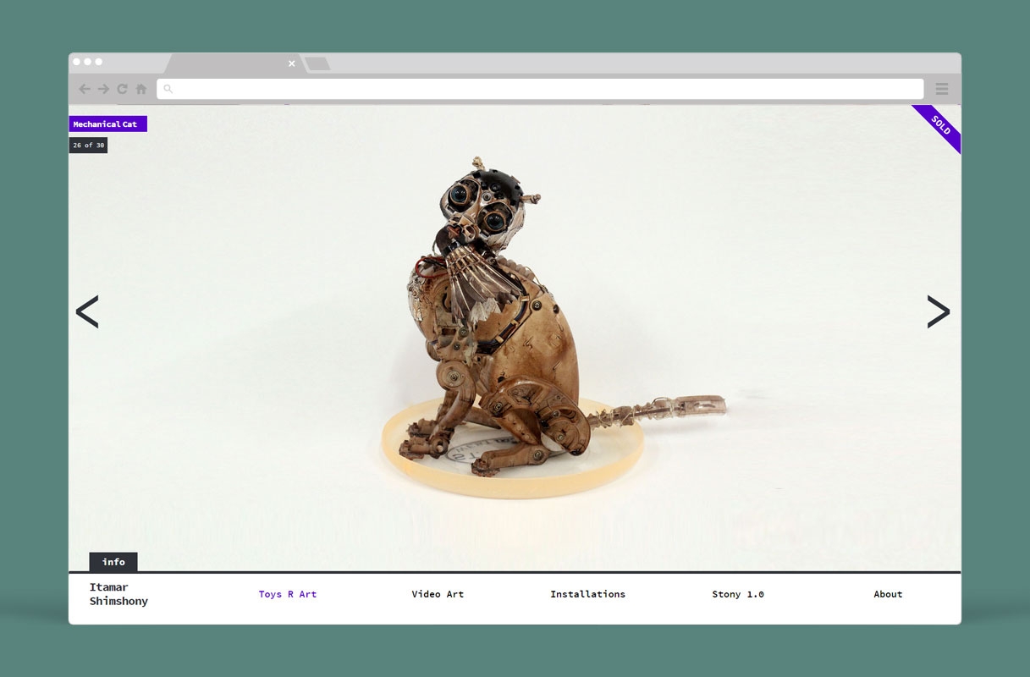Viewport: 1030px width, 677px height.
Task: Show the previous artwork with the left arrow
Action: click(87, 311)
